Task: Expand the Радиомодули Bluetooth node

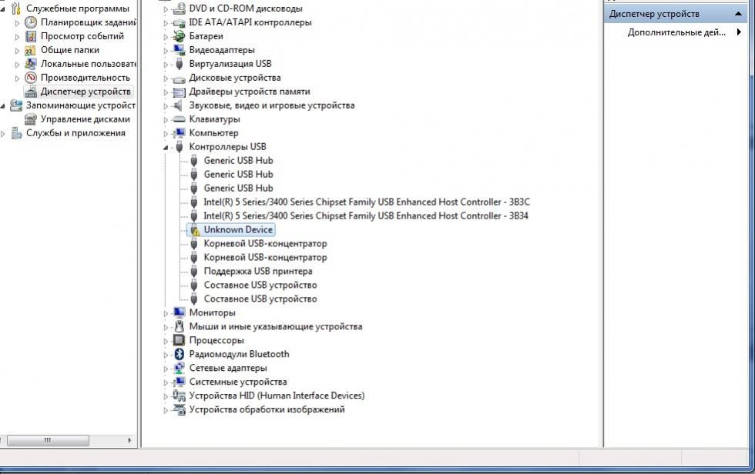Action: click(x=166, y=355)
